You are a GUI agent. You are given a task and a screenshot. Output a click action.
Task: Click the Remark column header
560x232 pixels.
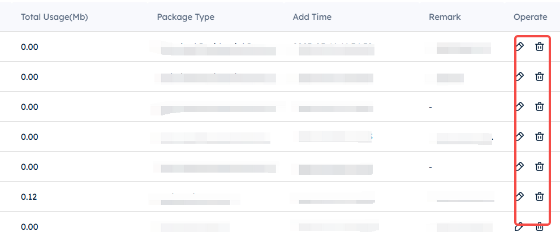(x=445, y=17)
